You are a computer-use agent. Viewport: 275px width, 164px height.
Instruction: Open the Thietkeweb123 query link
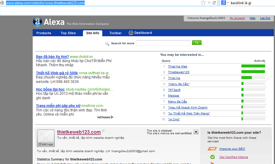click(178, 72)
